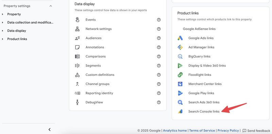Select Data display in the sidebar
This screenshot has width=272, height=134.
[17, 31]
